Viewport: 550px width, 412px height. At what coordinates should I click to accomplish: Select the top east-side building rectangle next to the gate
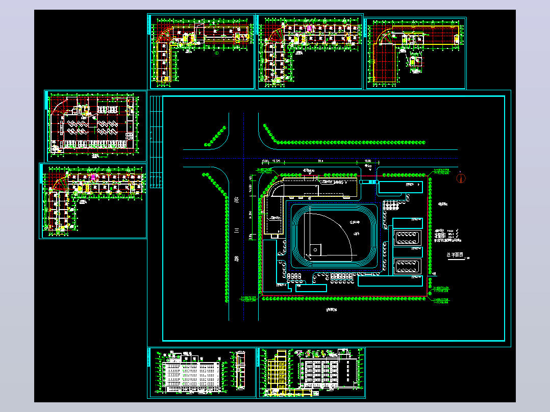(x=400, y=187)
